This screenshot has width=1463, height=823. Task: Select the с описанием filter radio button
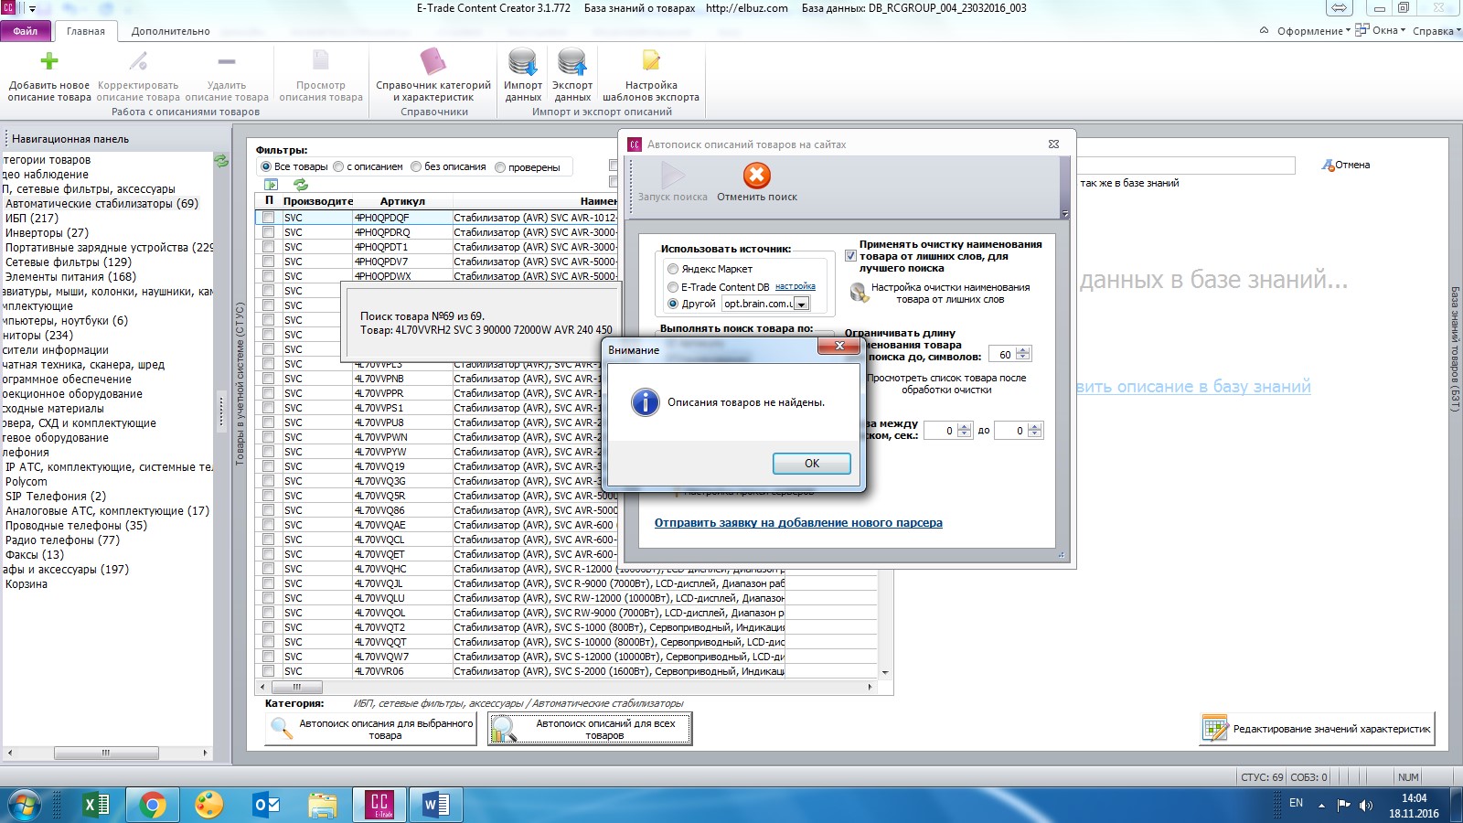[338, 167]
